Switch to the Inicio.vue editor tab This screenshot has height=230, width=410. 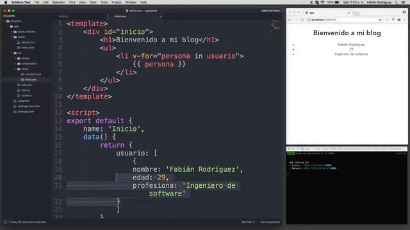(x=120, y=16)
